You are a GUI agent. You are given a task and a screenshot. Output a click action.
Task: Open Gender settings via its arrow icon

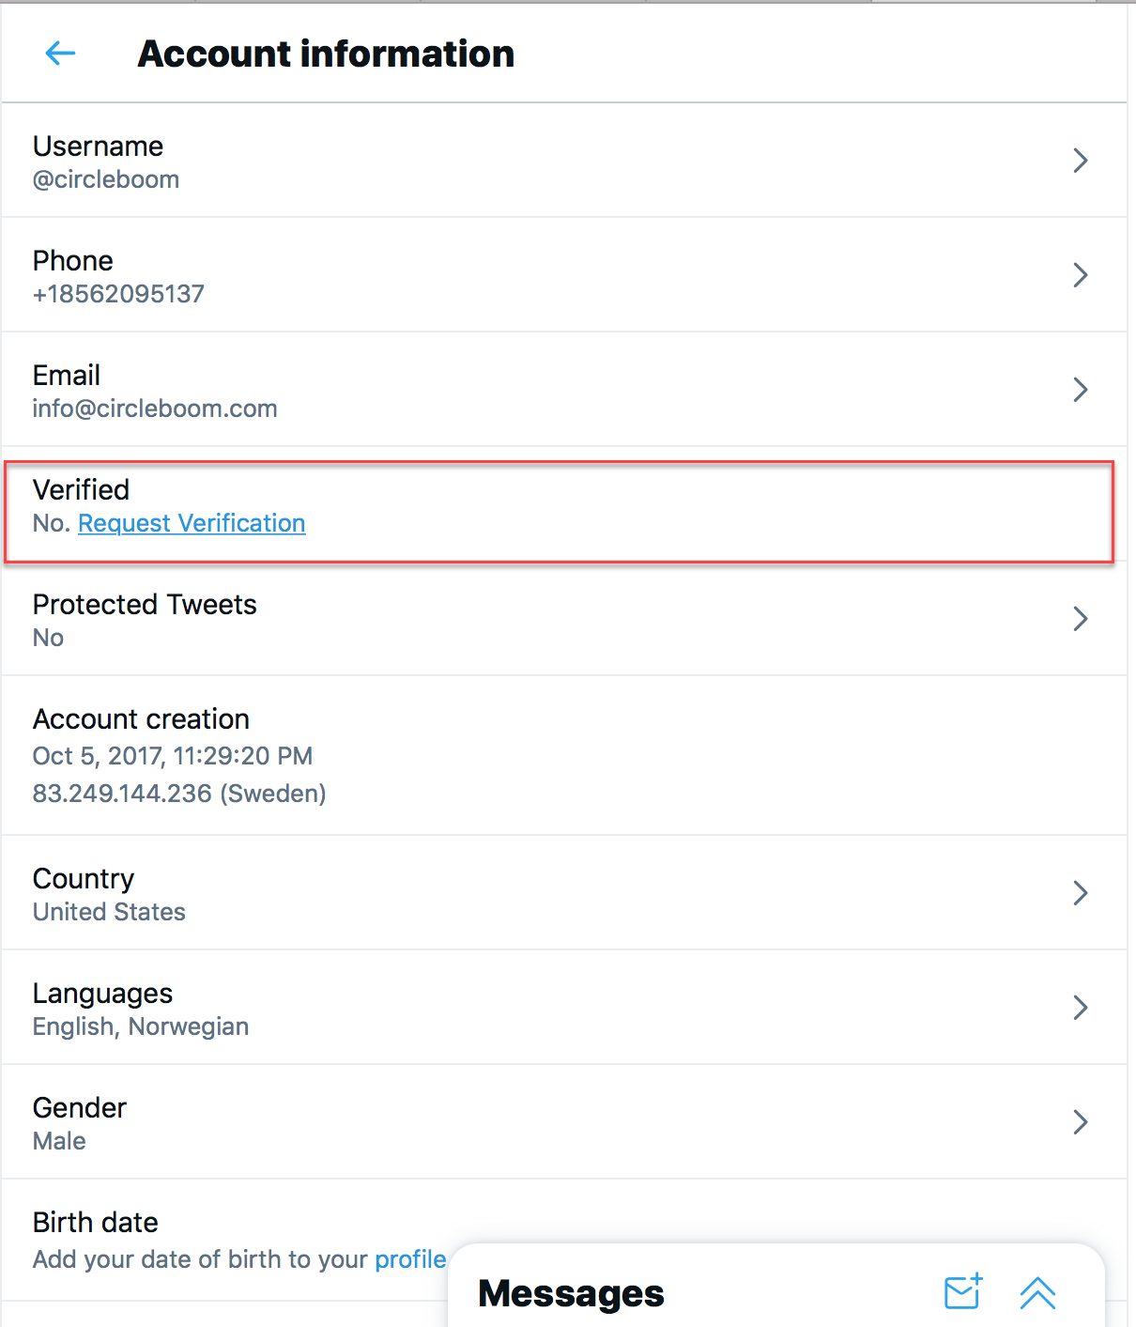click(x=1080, y=1122)
